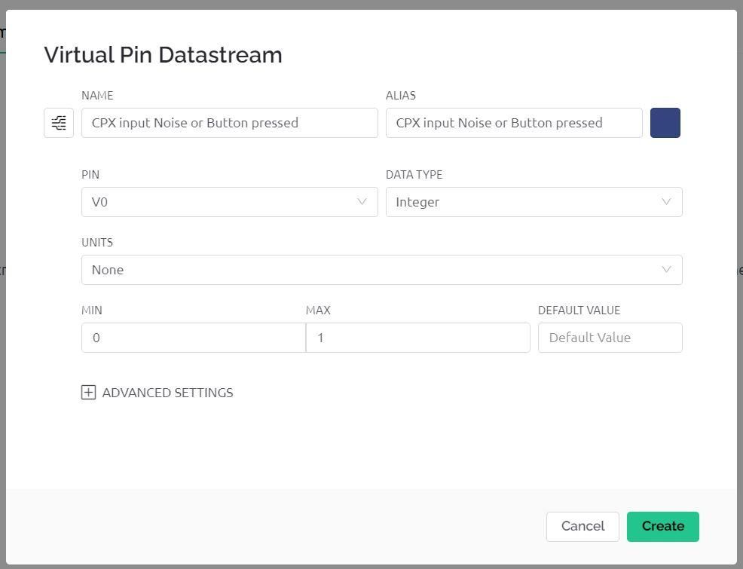Screen dimensions: 743x569
Task: Click the UNITS field label
Action: [97, 243]
